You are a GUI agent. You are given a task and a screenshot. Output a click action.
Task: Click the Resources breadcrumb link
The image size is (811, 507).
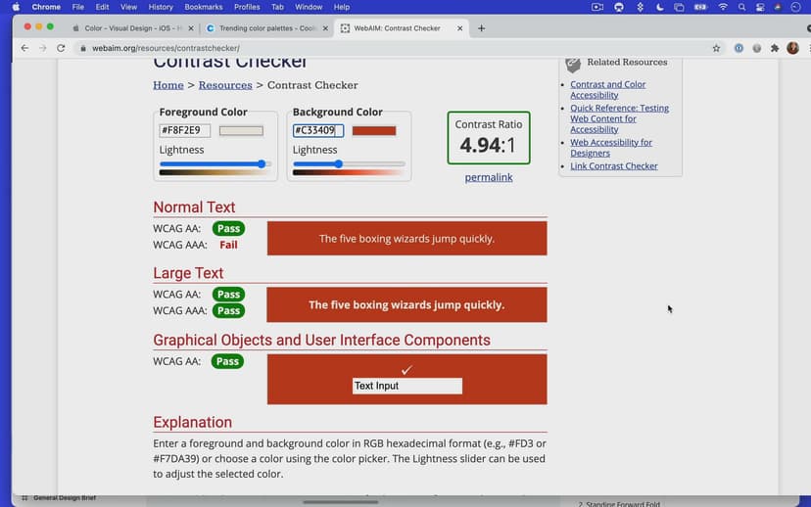tap(225, 85)
